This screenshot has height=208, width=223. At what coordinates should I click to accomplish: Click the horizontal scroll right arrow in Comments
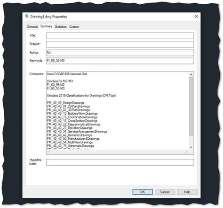click(186, 152)
